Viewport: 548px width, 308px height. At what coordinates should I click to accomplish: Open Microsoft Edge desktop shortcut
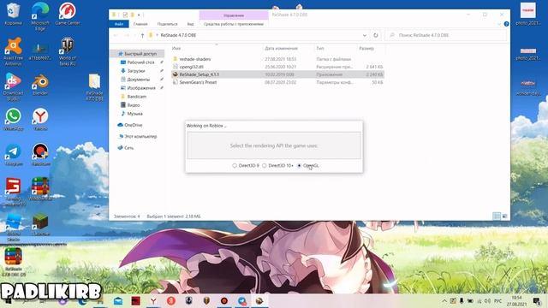click(x=40, y=16)
